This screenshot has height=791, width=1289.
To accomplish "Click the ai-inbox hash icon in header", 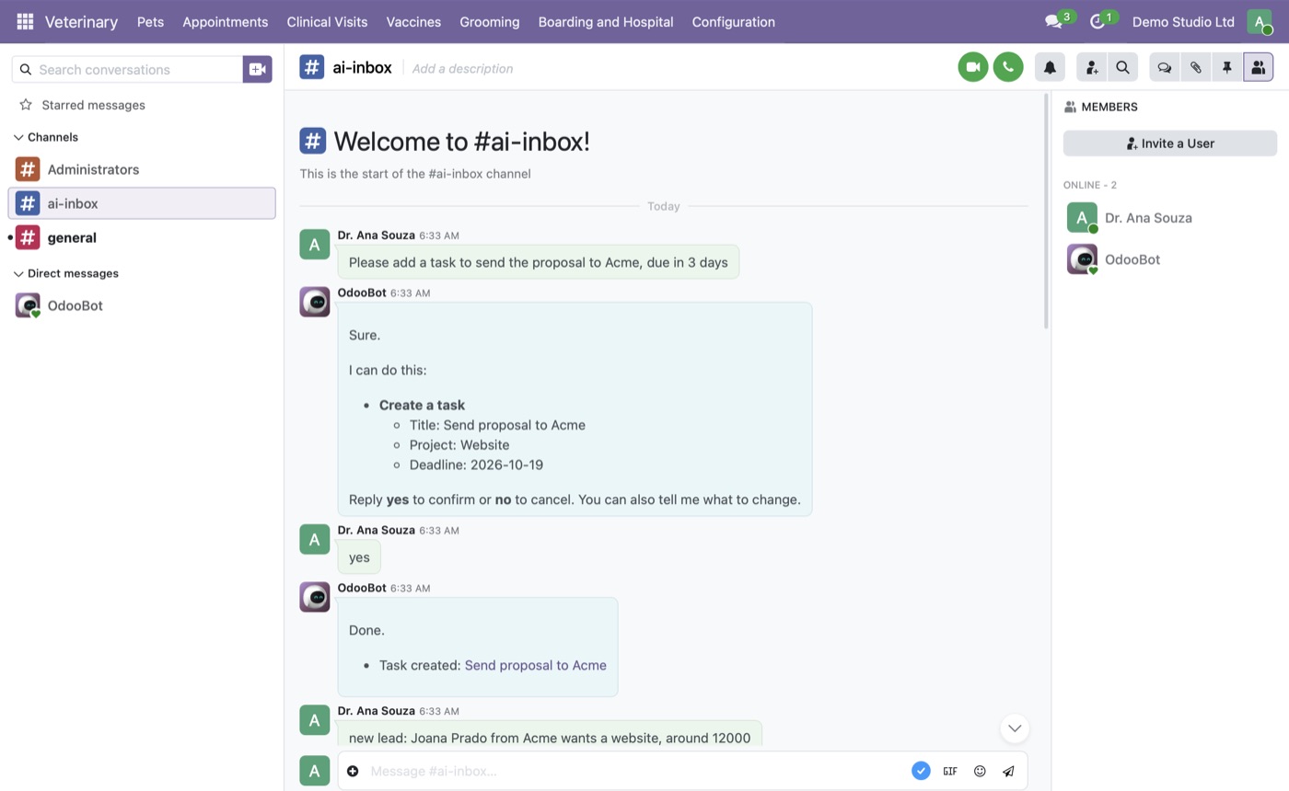I will [x=312, y=67].
